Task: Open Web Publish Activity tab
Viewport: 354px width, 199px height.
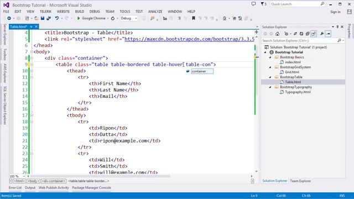Action: click(x=54, y=188)
